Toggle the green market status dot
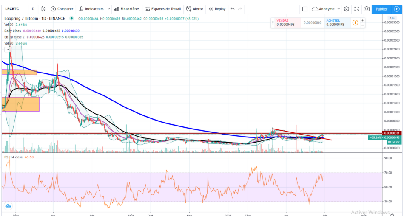This screenshot has width=404, height=216. coord(71,18)
